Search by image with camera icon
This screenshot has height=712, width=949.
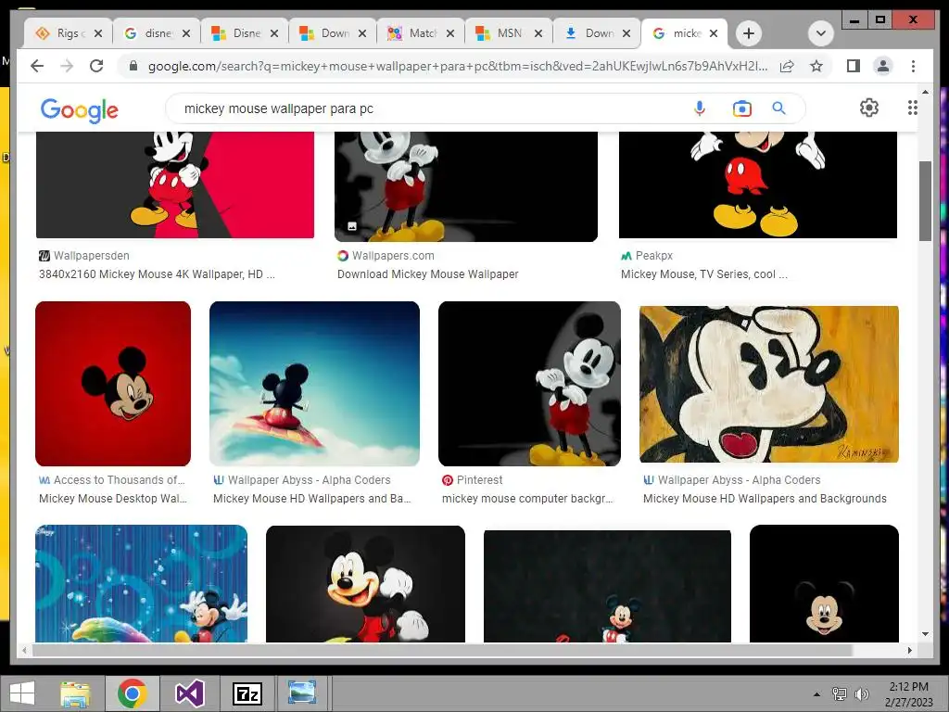pyautogui.click(x=742, y=108)
